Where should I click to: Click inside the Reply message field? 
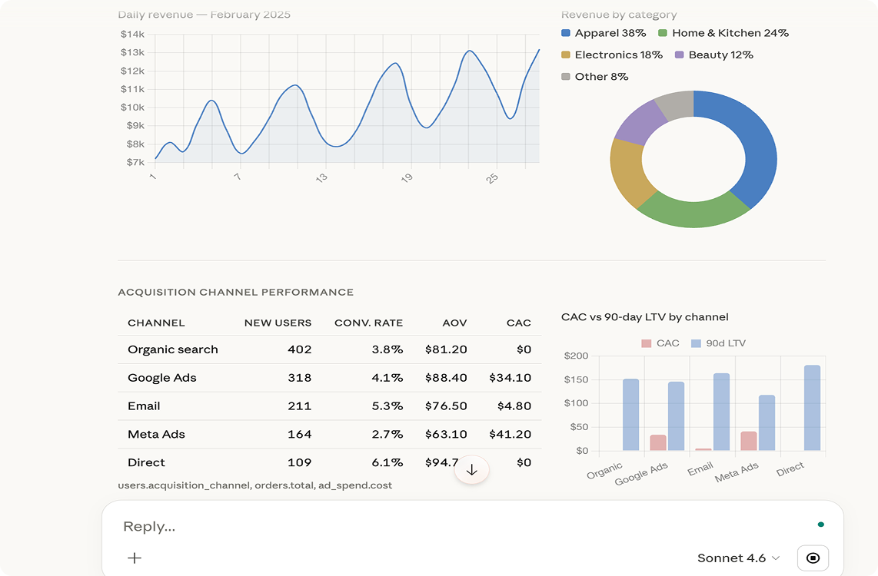click(308, 526)
